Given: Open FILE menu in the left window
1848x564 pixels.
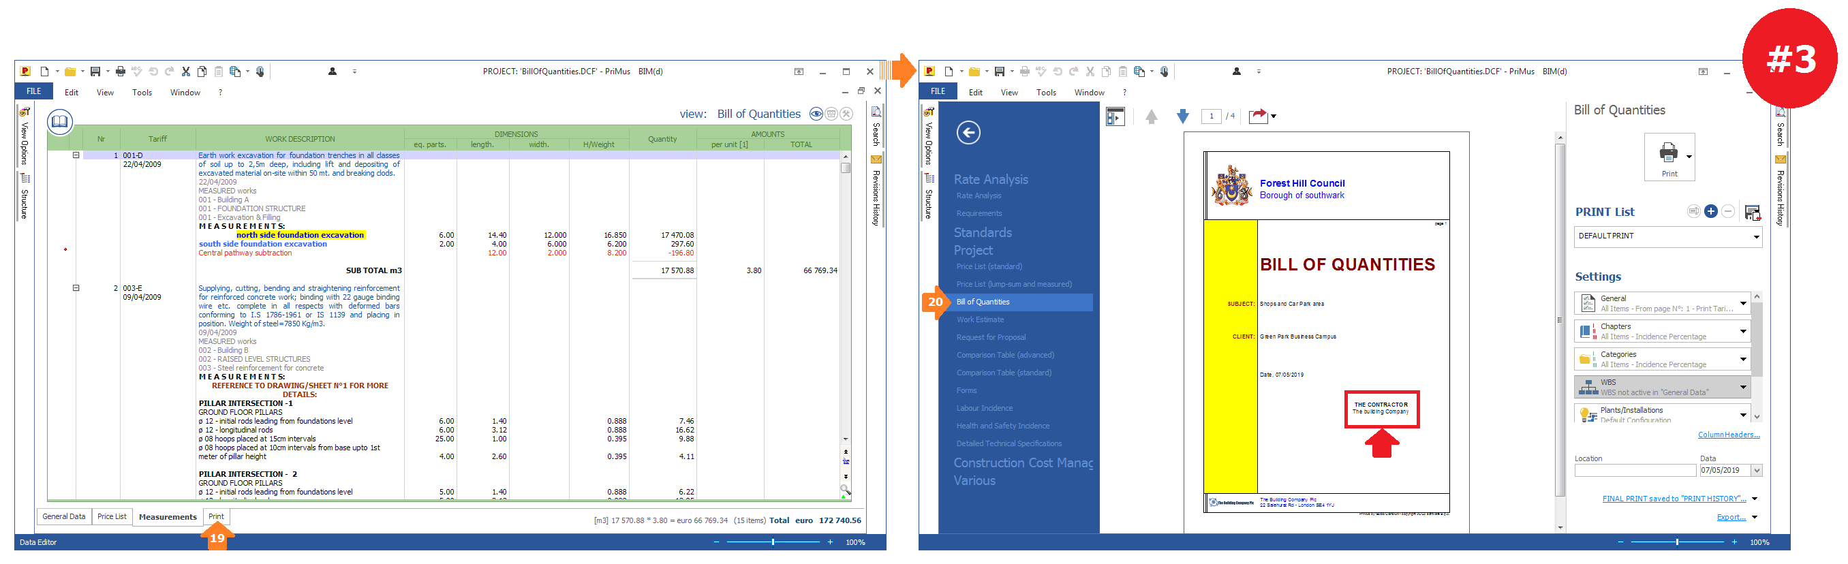Looking at the screenshot, I should (x=33, y=91).
